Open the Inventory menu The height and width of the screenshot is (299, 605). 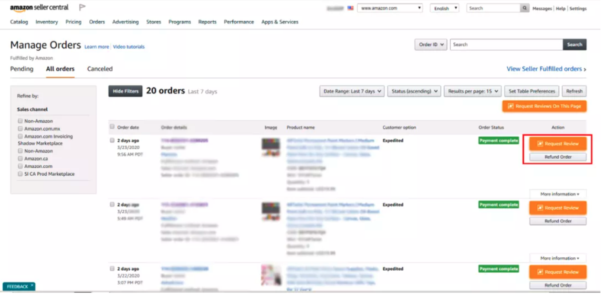pyautogui.click(x=47, y=22)
